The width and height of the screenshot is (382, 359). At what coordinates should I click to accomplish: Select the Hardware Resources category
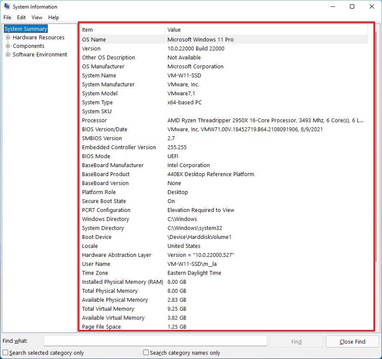38,37
